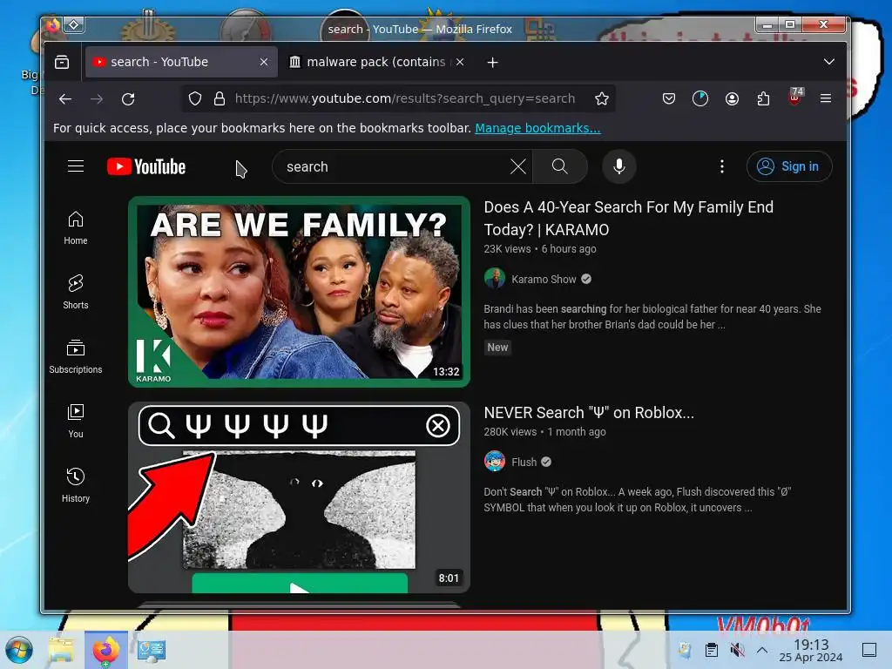Open uBlock Origin badge showing 74
The width and height of the screenshot is (892, 669).
(795, 98)
